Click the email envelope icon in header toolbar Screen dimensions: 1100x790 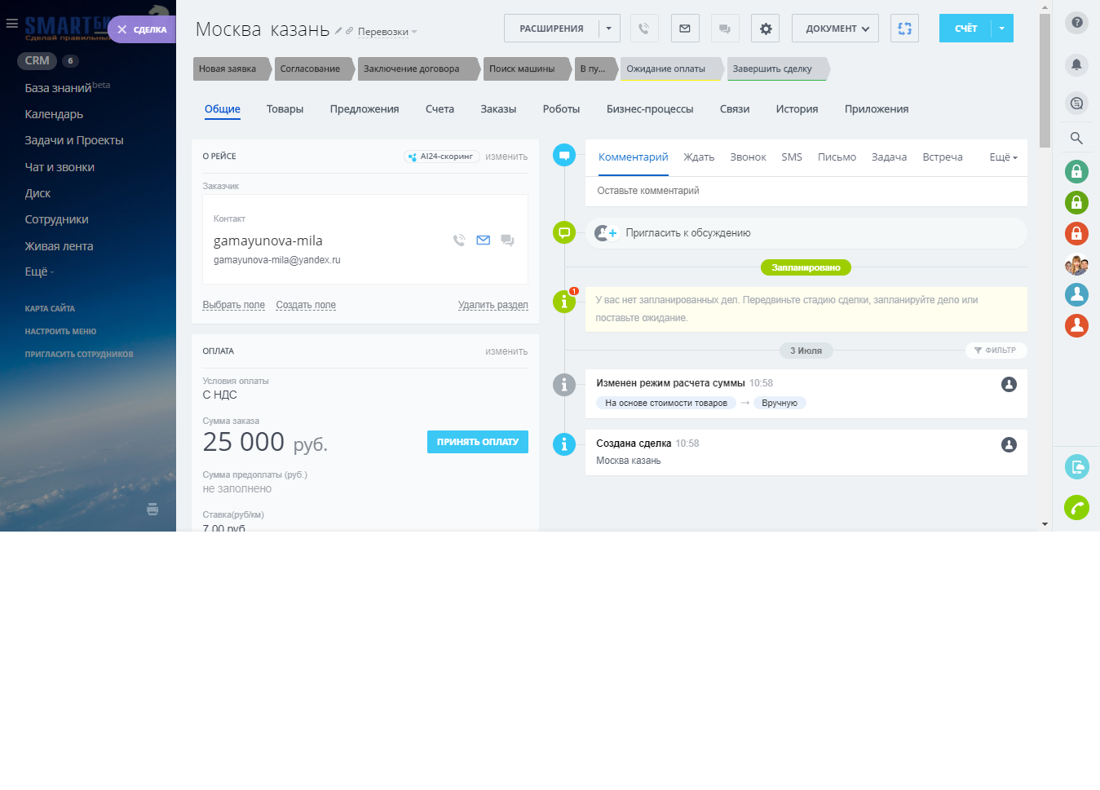684,29
